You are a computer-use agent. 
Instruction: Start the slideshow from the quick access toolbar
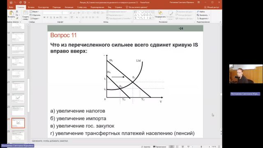[25, 2]
